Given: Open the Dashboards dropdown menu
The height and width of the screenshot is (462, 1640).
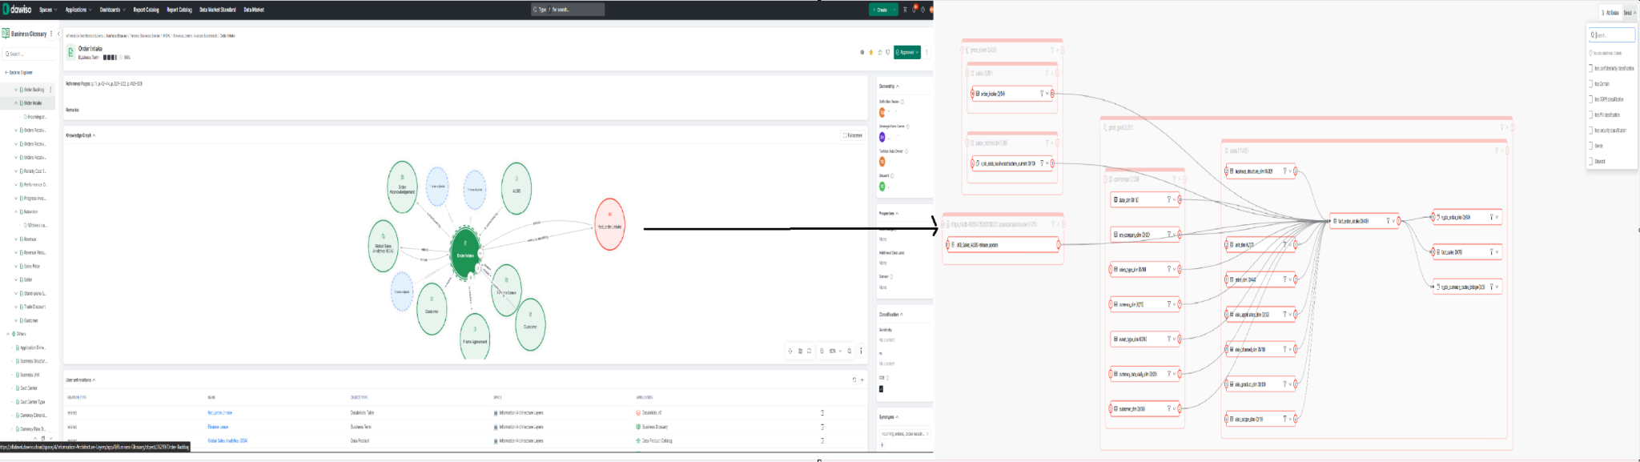Looking at the screenshot, I should (x=112, y=10).
